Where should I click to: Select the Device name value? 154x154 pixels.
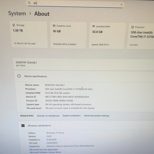click(55, 85)
